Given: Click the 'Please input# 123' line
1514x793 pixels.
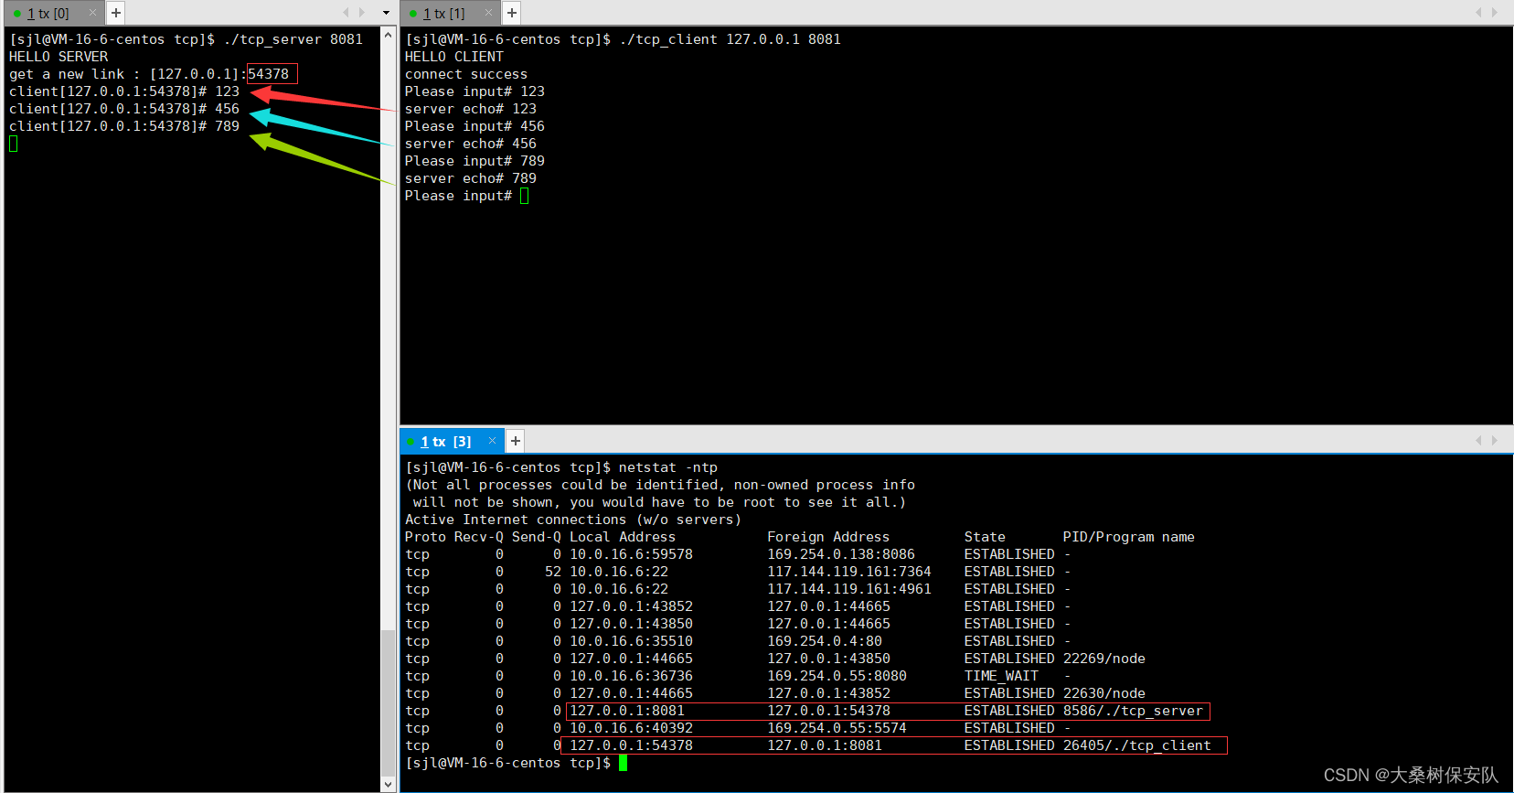Looking at the screenshot, I should (474, 91).
